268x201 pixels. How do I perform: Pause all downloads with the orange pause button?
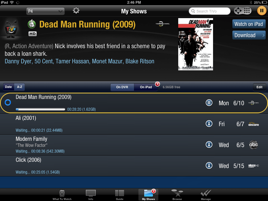tap(261, 11)
